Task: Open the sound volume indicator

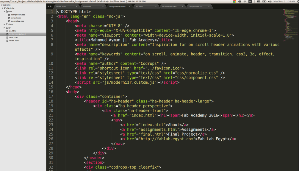Action: point(270,1)
